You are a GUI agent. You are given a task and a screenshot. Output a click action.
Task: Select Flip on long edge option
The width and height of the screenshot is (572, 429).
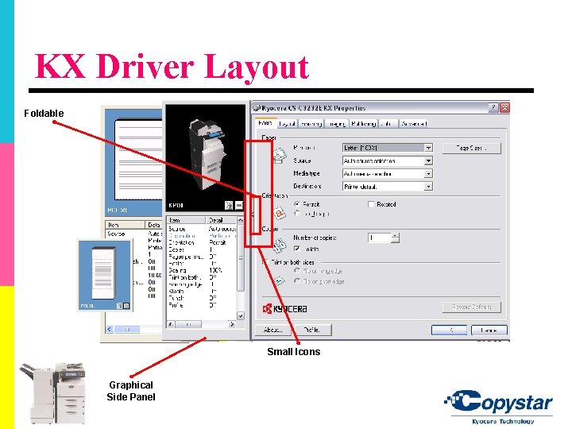pos(297,271)
